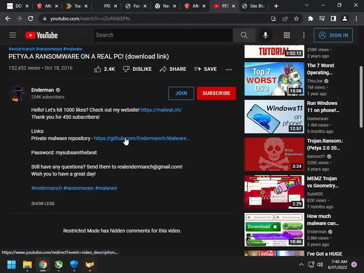Dislike the video
Image resolution: width=364 pixels, height=273 pixels.
137,69
